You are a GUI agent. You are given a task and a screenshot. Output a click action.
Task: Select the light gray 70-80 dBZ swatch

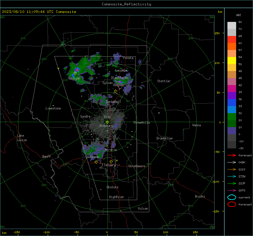[232, 26]
